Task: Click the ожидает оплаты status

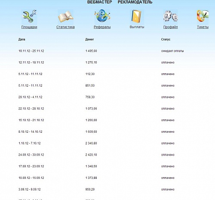Action: click(x=172, y=51)
